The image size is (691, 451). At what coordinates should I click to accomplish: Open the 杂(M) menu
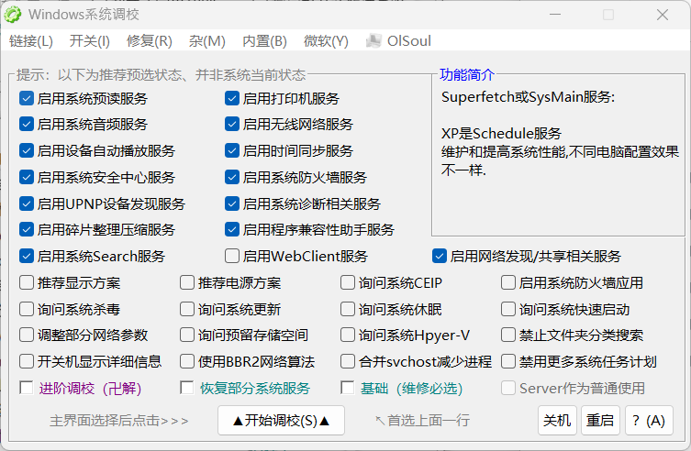[x=206, y=41]
